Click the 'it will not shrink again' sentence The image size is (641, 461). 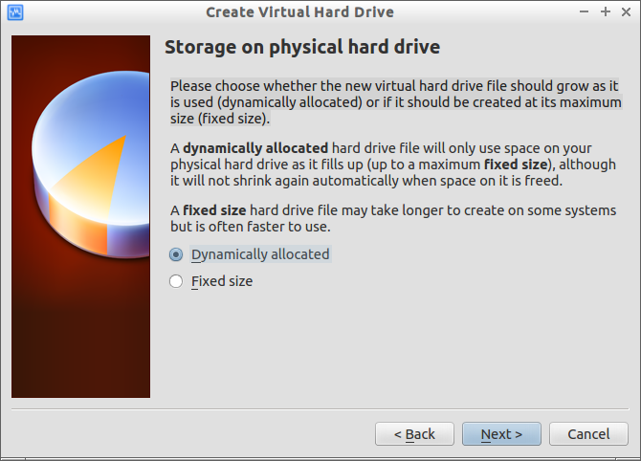[x=366, y=181]
